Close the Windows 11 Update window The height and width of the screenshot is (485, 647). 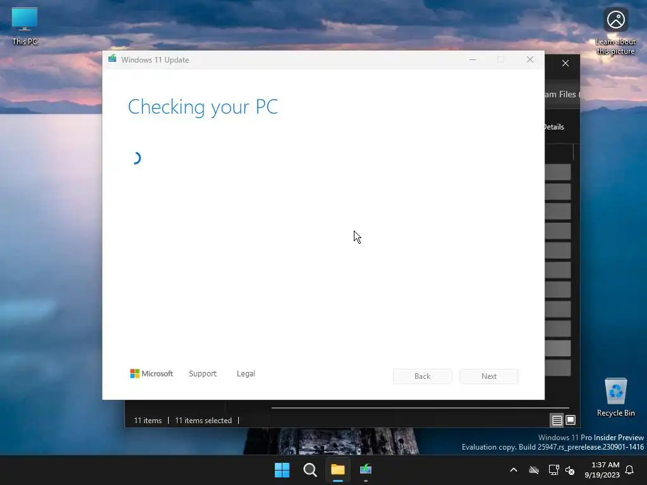click(530, 60)
